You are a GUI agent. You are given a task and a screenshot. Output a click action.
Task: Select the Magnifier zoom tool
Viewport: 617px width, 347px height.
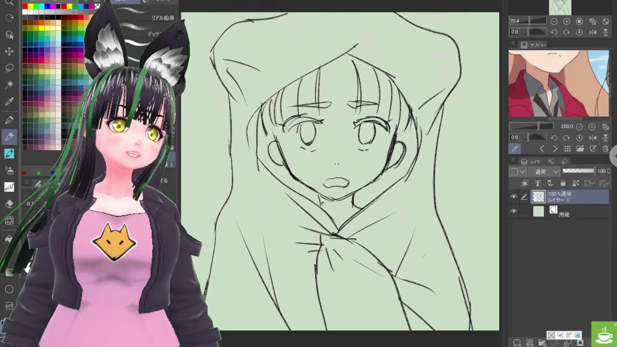[9, 2]
